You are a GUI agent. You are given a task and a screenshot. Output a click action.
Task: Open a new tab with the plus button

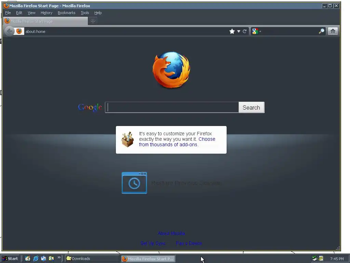coord(93,21)
